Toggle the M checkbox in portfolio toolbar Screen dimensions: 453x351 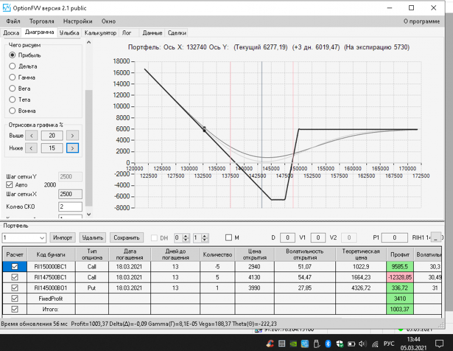[x=228, y=238]
